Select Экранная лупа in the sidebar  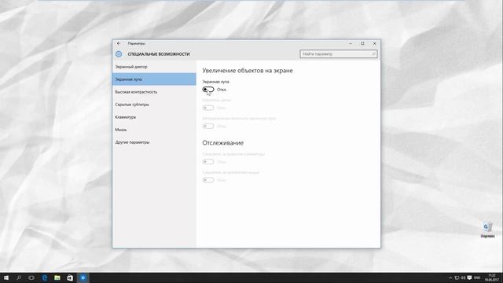tap(154, 79)
